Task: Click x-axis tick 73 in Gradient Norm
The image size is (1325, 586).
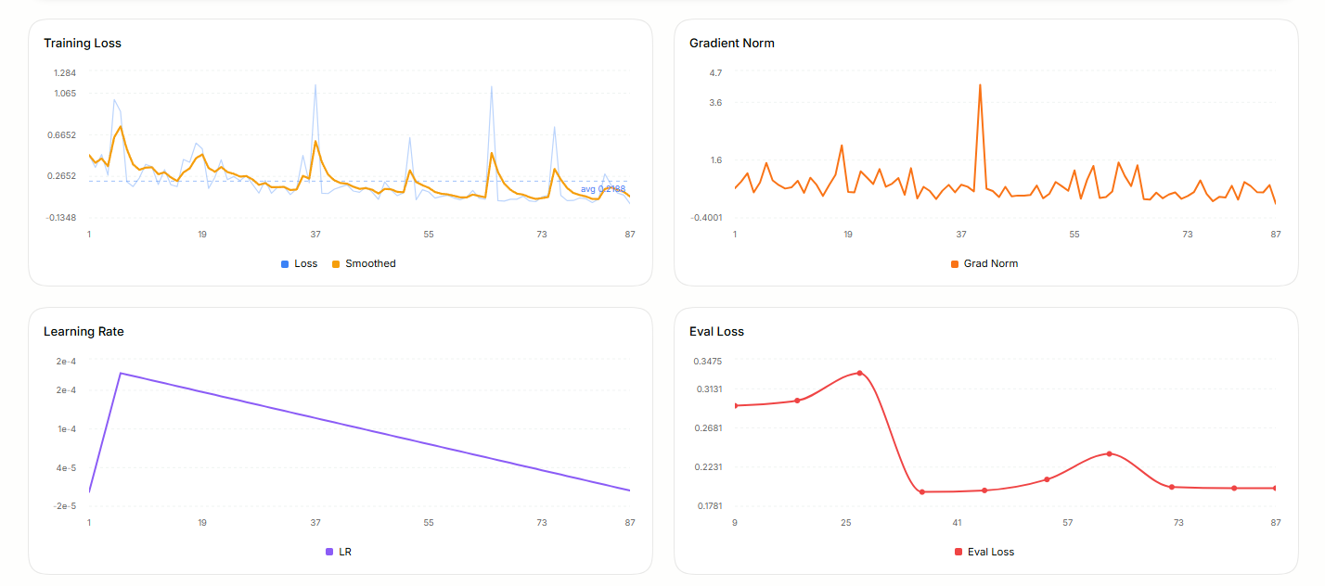Action: pos(1188,235)
